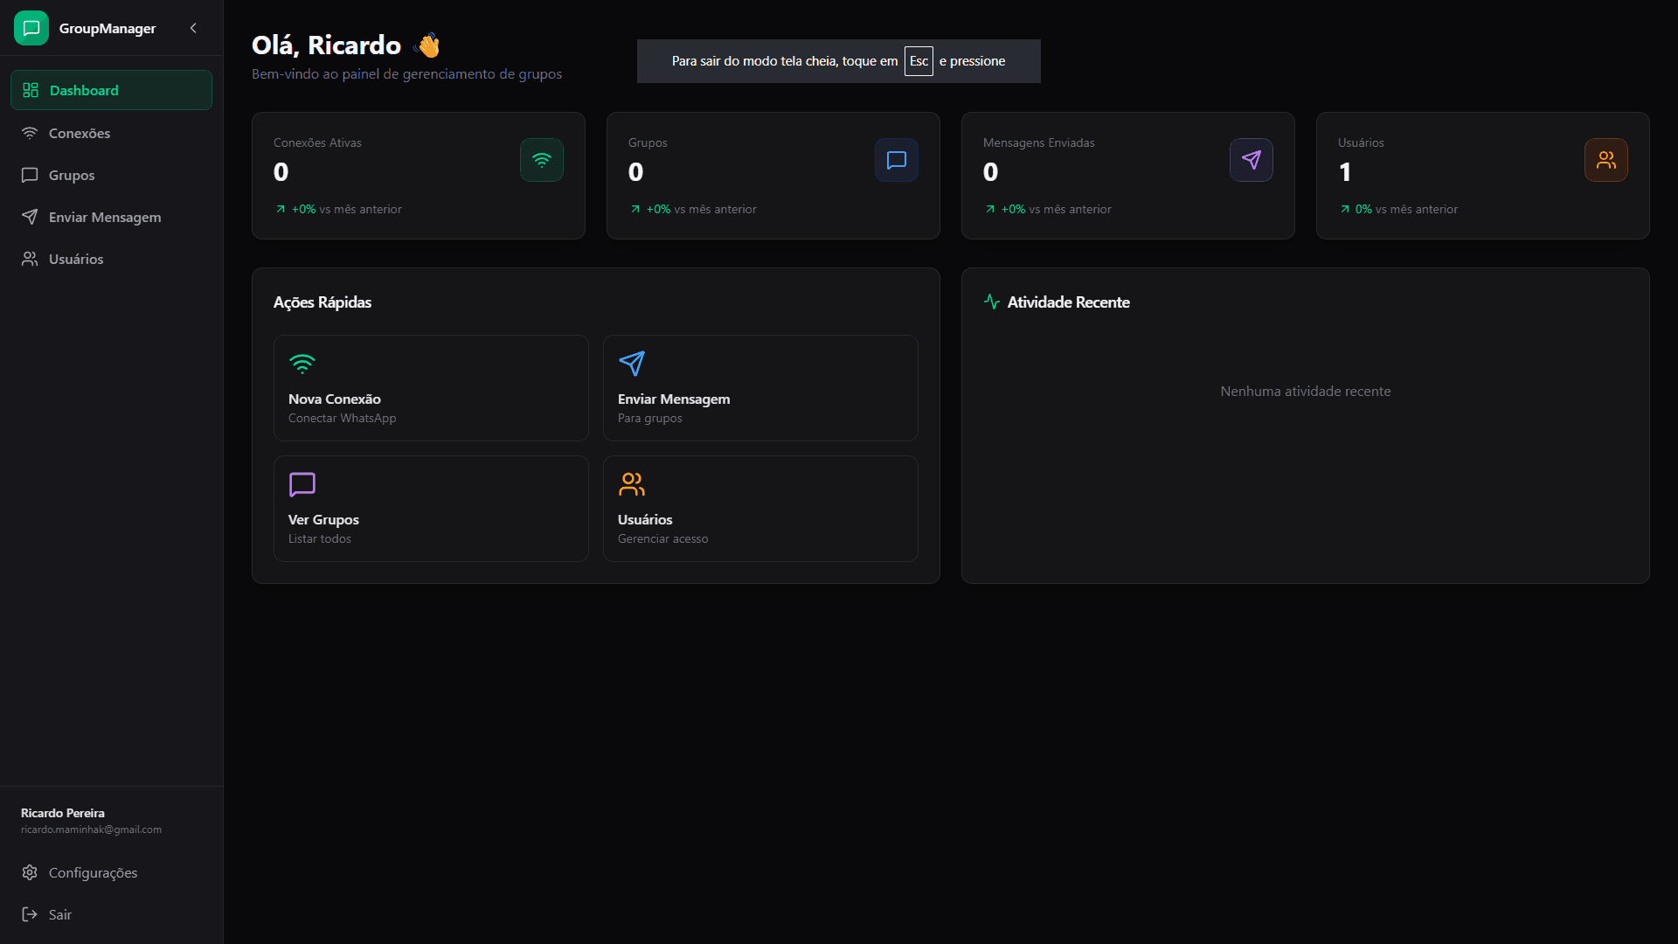1678x944 pixels.
Task: Click the activity pulse icon by Atividade Recente
Action: 992,302
